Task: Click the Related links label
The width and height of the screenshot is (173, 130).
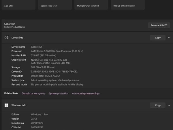Action: 11,93
